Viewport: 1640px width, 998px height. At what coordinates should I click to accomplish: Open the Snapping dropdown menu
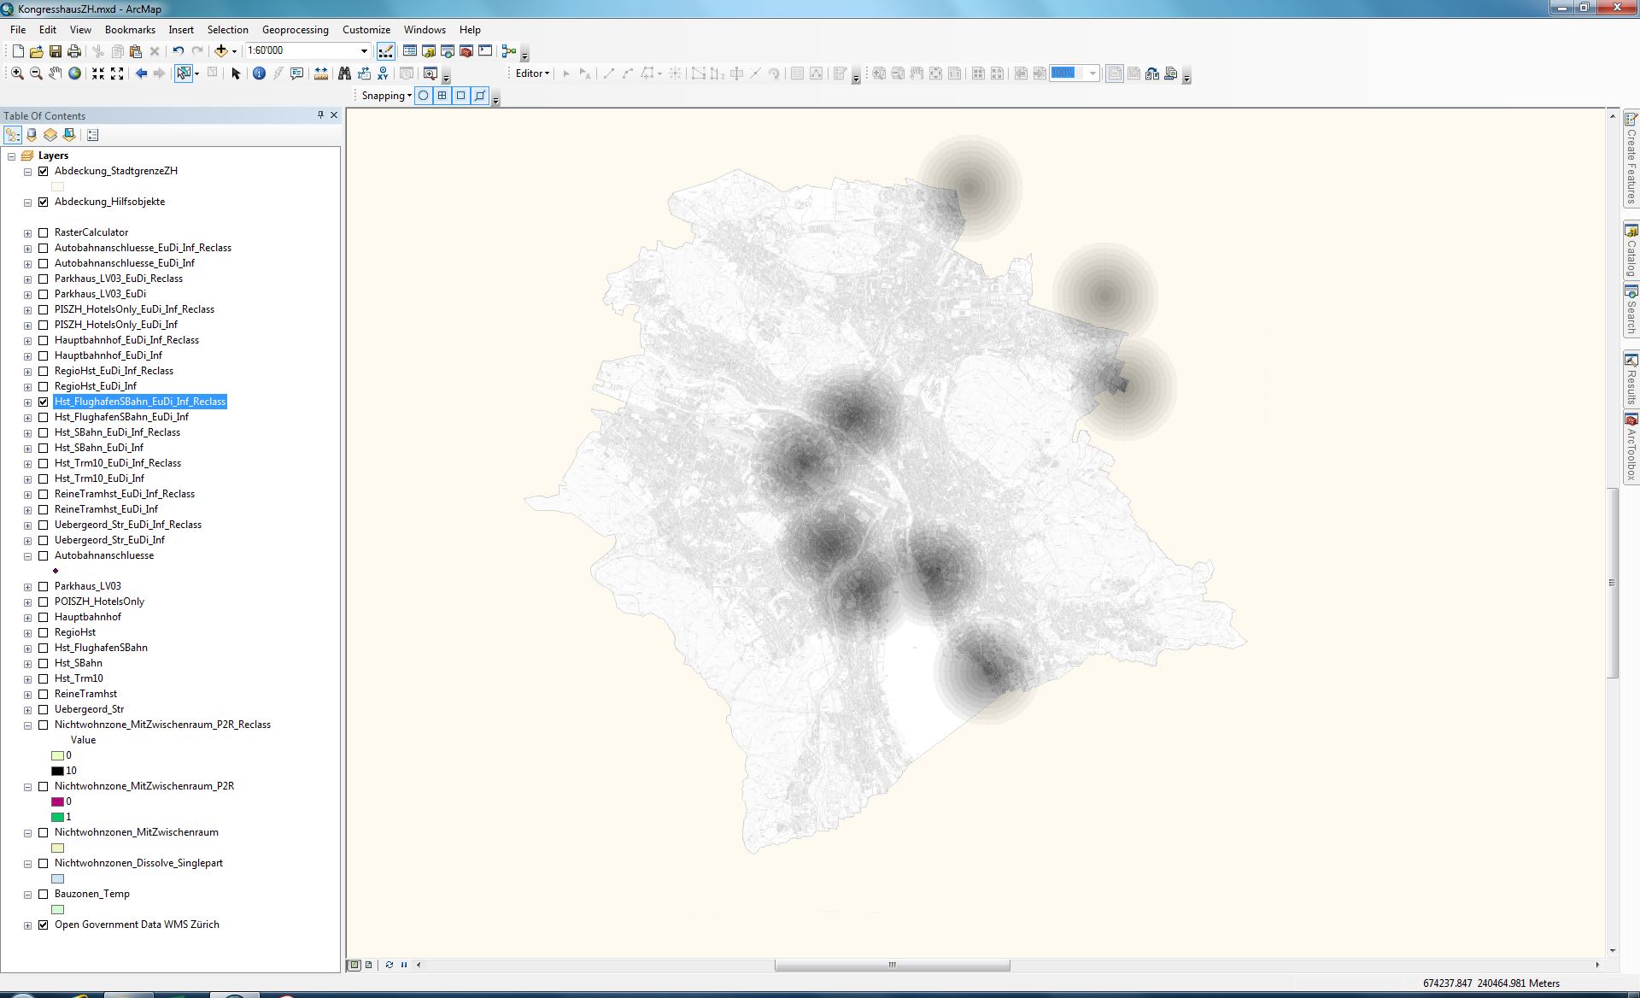point(386,96)
